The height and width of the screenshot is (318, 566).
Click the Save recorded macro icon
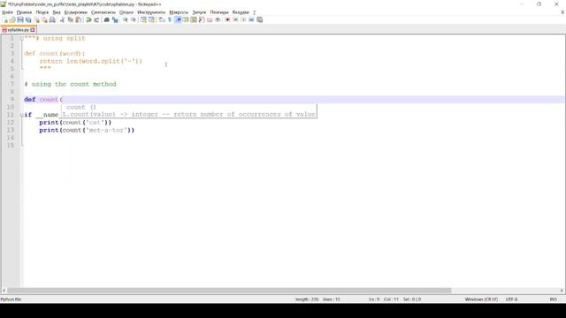coord(259,19)
